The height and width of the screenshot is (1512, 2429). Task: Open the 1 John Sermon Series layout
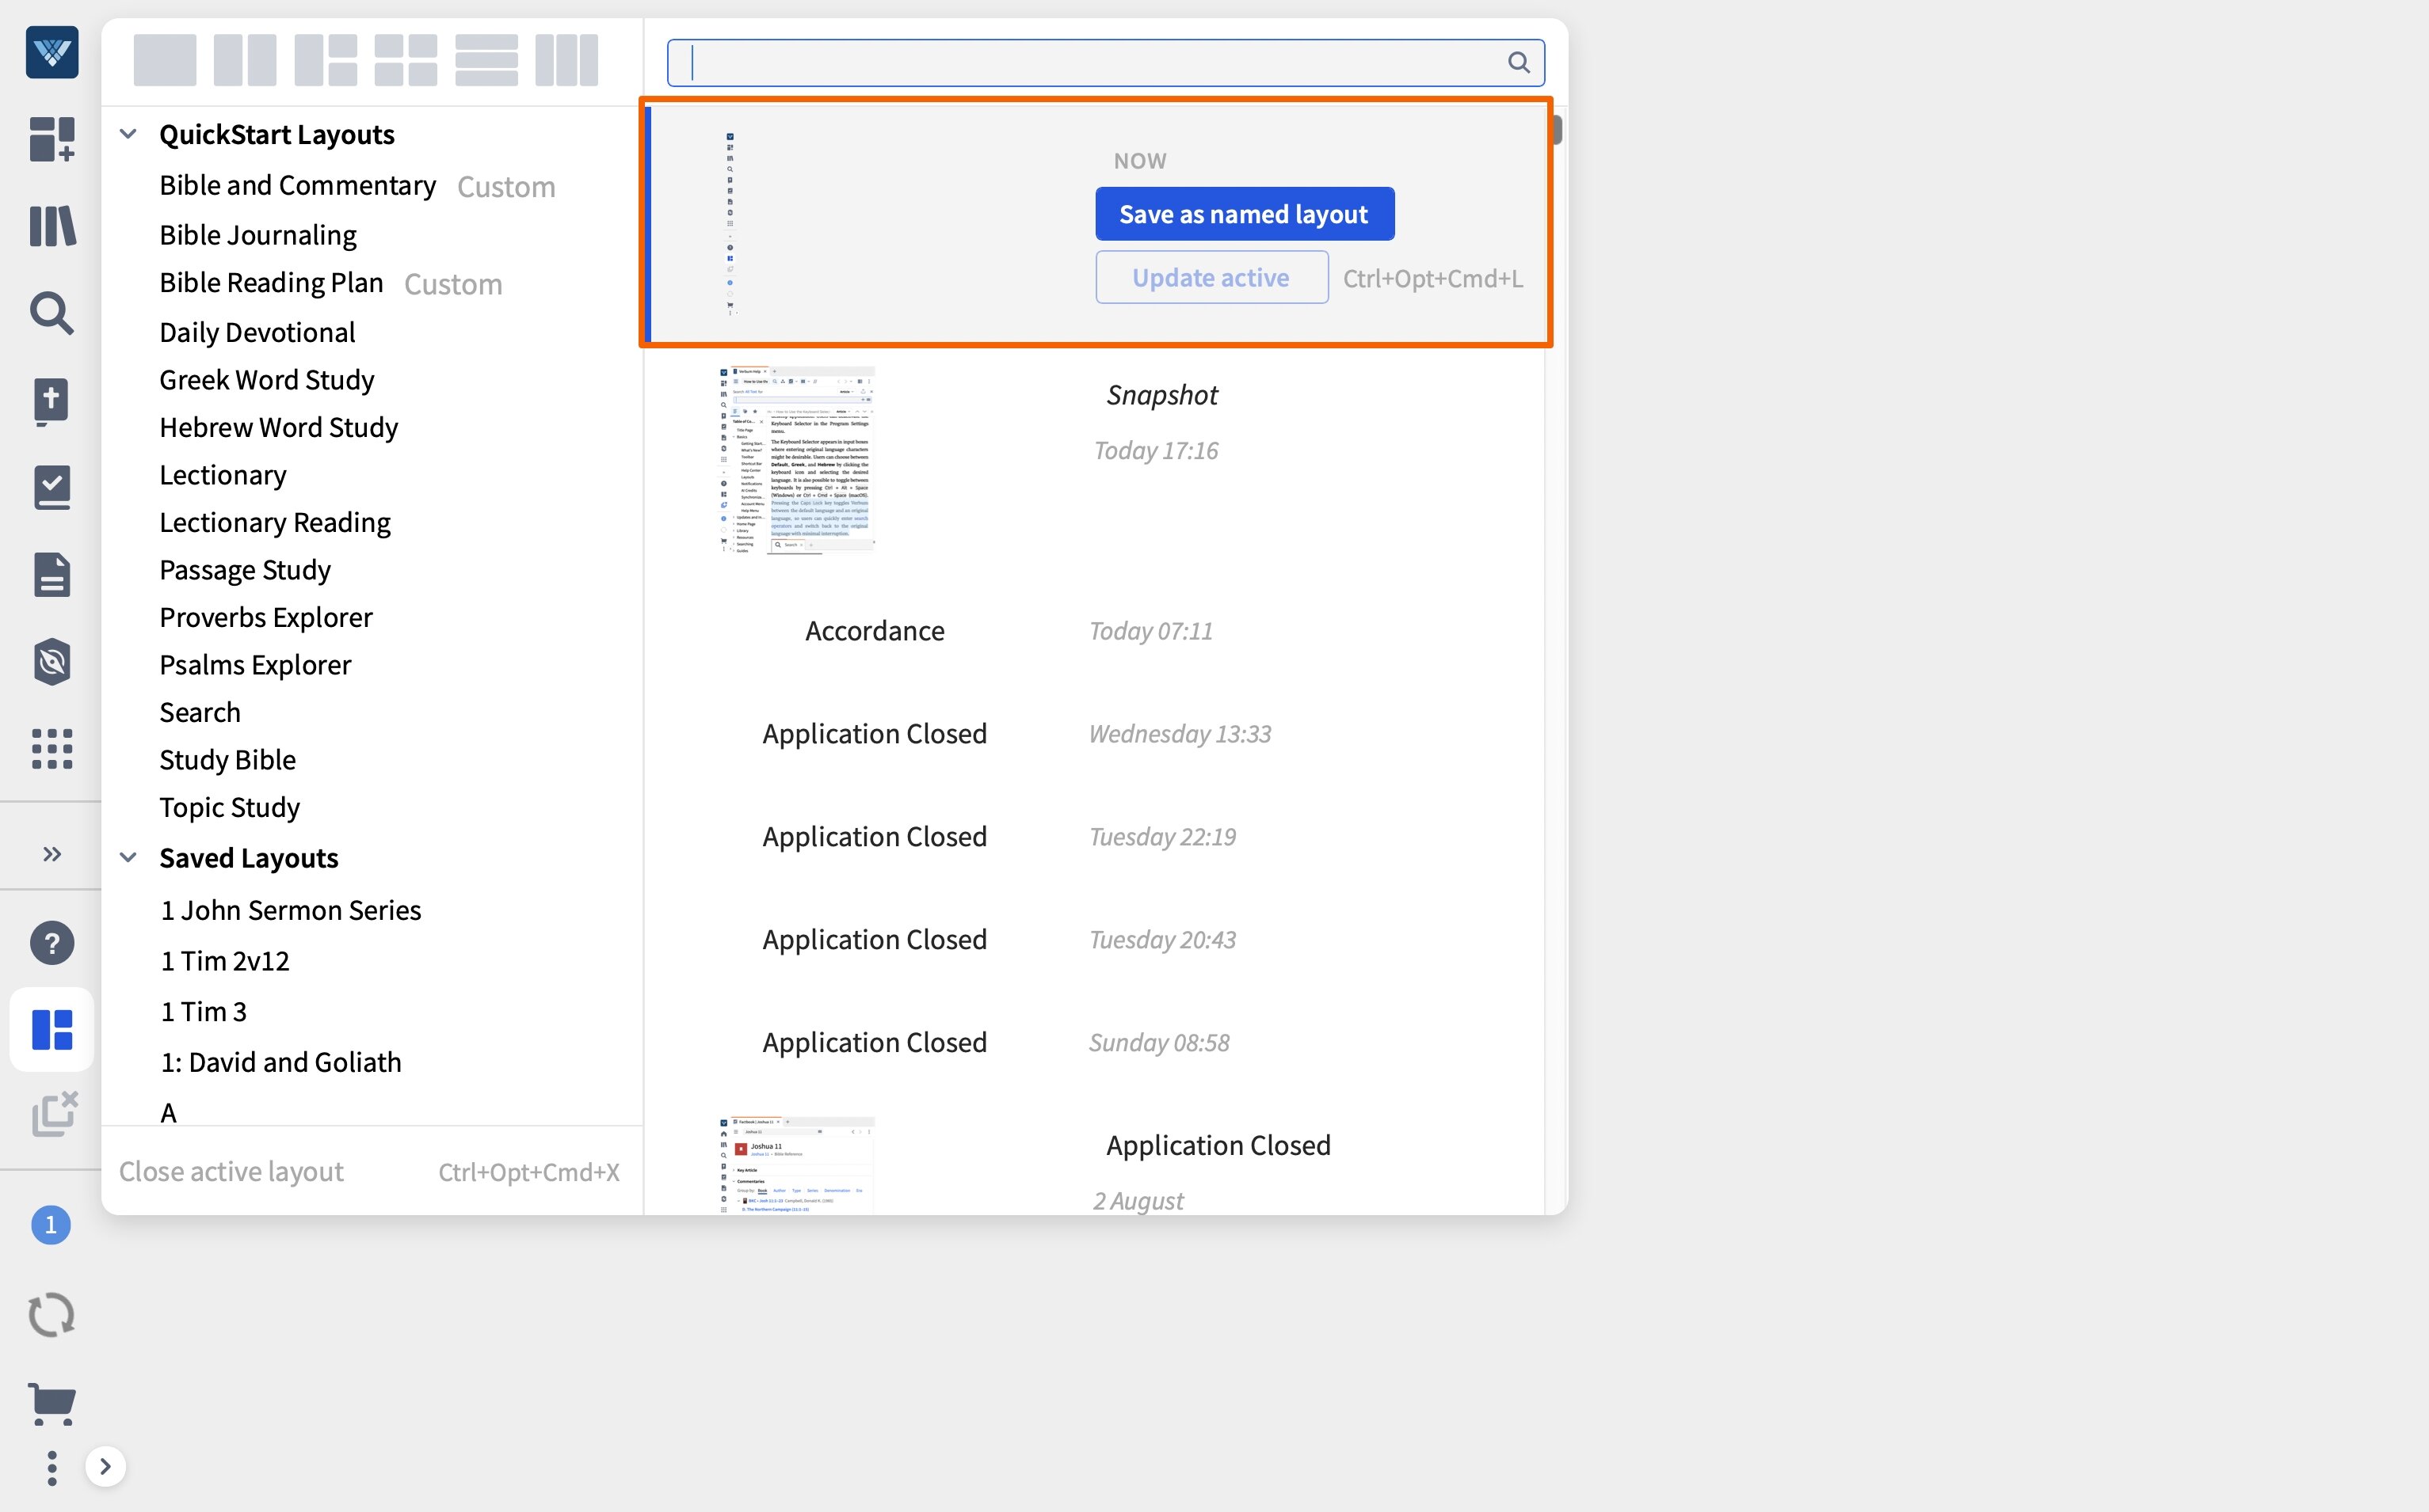point(292,909)
